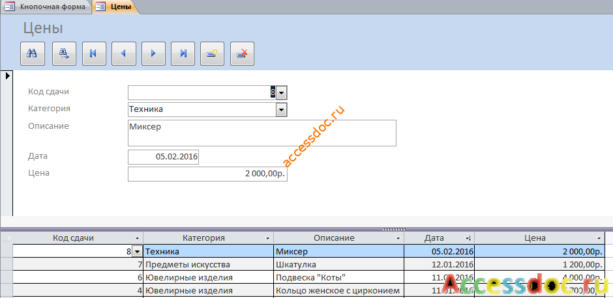Click the Цены form header title
Image resolution: width=613 pixels, height=298 pixels.
point(43,28)
